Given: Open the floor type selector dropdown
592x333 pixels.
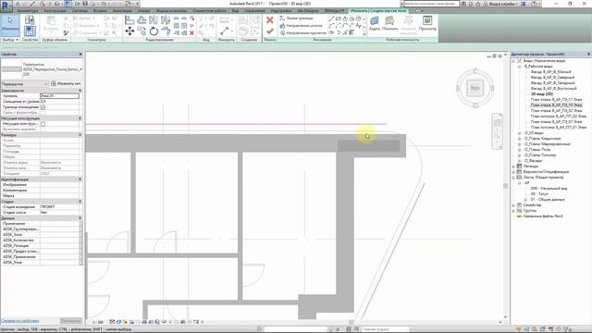Looking at the screenshot, I should (80, 69).
